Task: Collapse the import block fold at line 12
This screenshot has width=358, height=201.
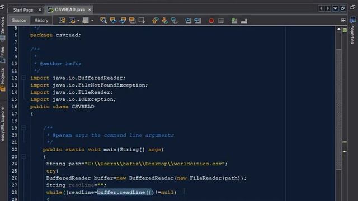Action: pos(23,78)
